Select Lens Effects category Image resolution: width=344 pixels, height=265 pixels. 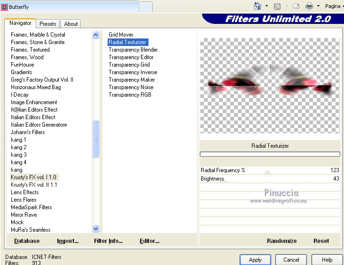[x=25, y=192]
